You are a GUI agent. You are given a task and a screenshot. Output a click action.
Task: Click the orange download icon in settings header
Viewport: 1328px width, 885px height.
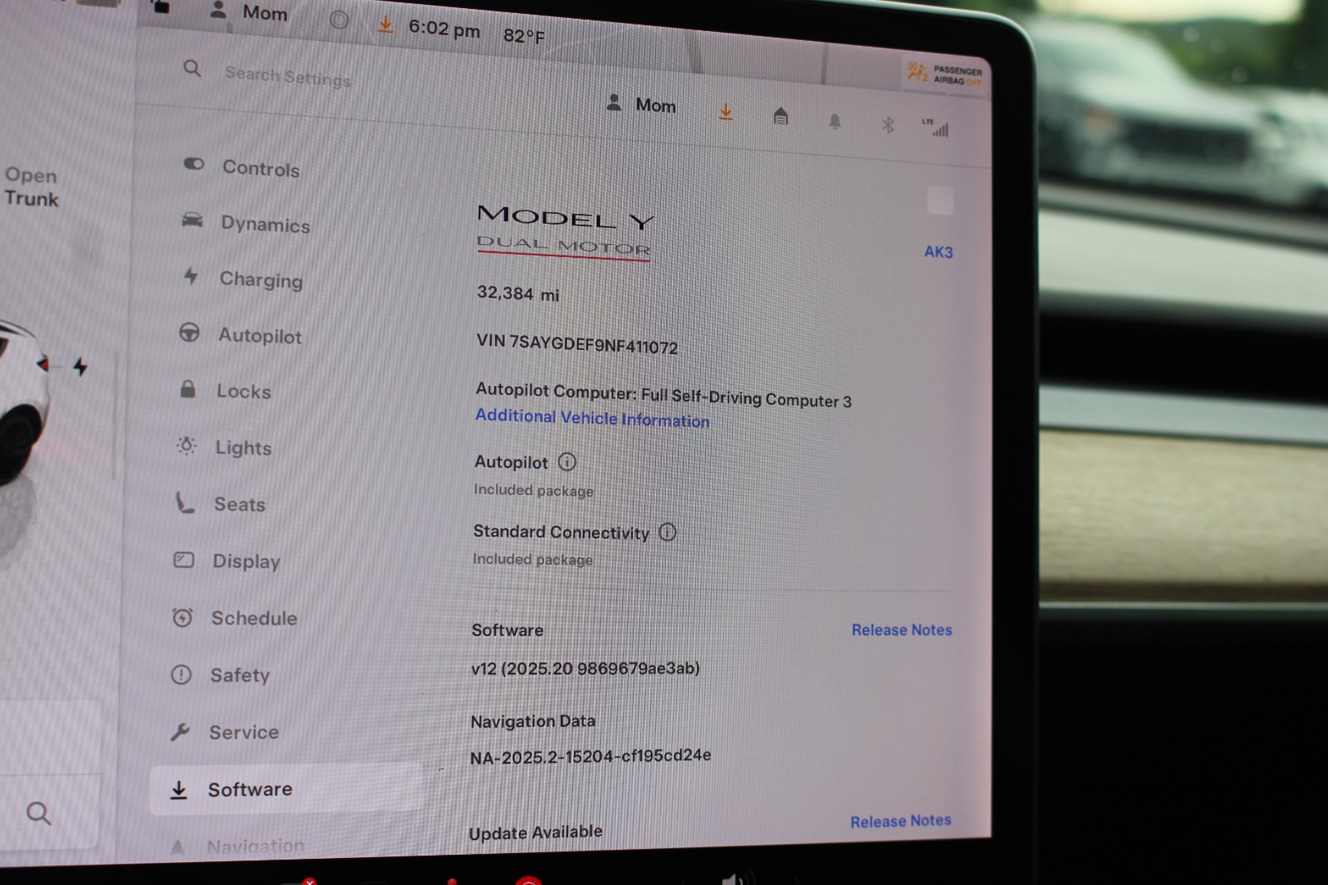pyautogui.click(x=725, y=112)
